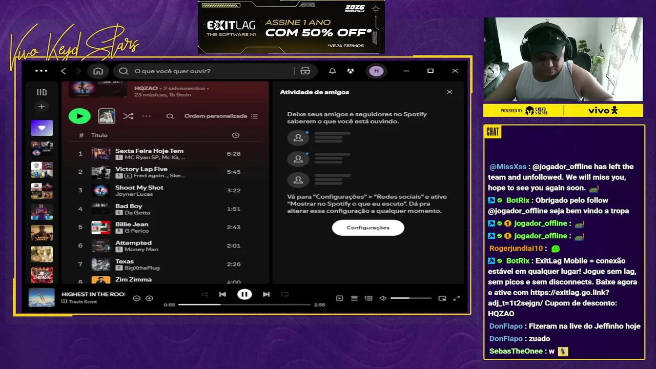Open the Spotify three-dot app menu
656x369 pixels.
[42, 71]
